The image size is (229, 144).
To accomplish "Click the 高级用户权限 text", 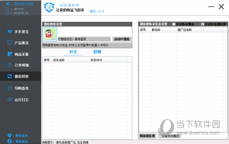I will pos(24,4).
